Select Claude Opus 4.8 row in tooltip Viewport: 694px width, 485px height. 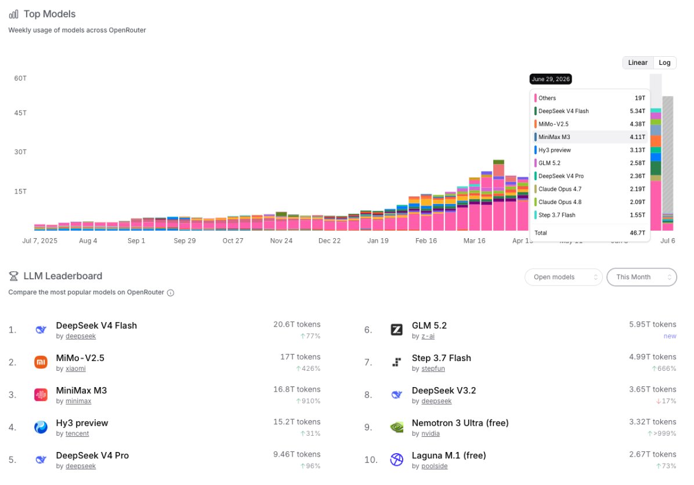click(x=590, y=202)
